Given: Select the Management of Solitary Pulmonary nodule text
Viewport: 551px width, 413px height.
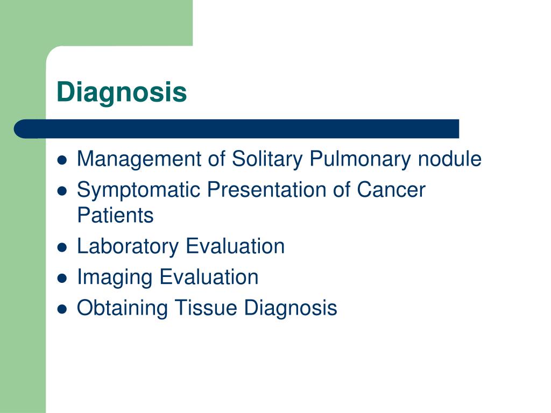Looking at the screenshot, I should (x=279, y=159).
